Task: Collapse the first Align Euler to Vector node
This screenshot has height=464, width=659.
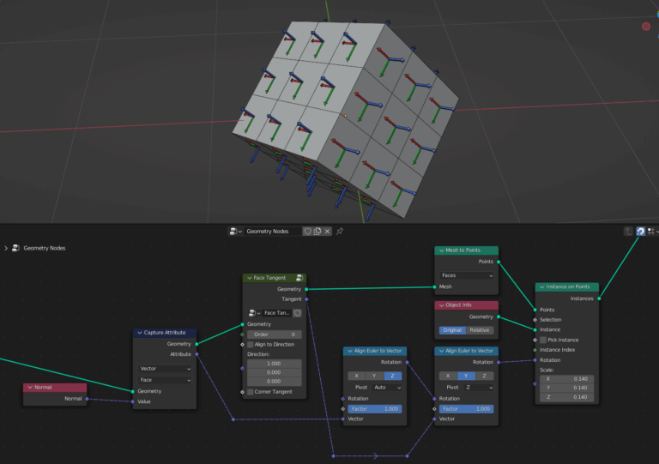Action: pos(350,351)
